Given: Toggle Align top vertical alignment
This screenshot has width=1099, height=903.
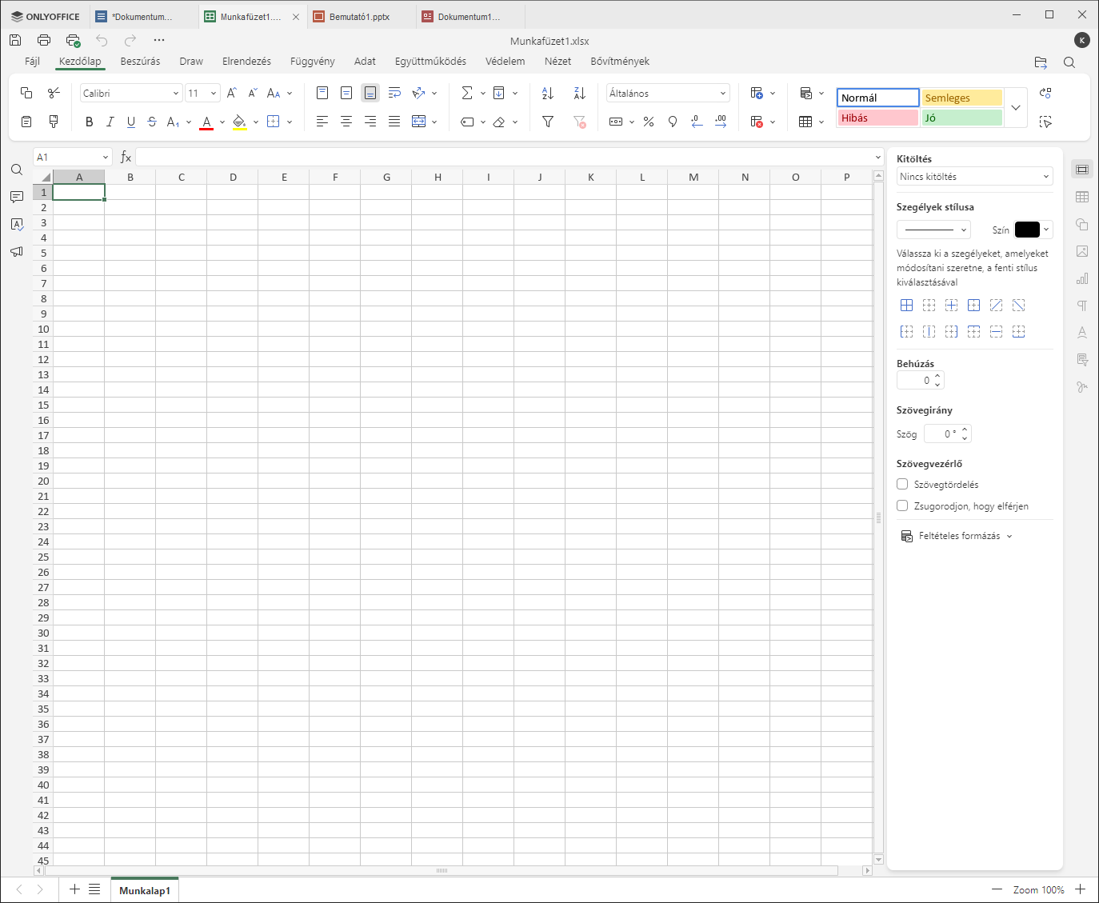Looking at the screenshot, I should point(322,93).
